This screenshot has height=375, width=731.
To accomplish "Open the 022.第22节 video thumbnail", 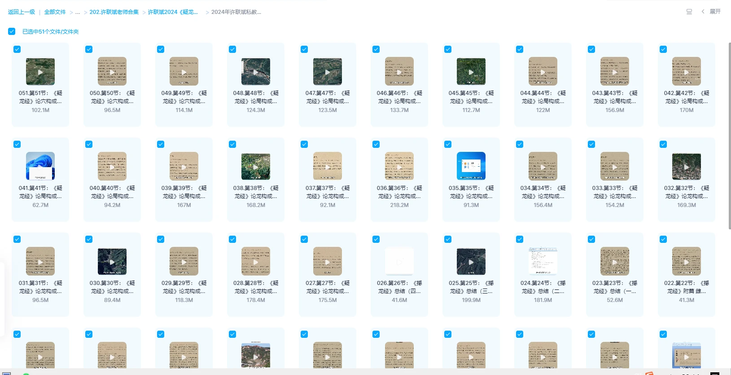I will tap(687, 261).
